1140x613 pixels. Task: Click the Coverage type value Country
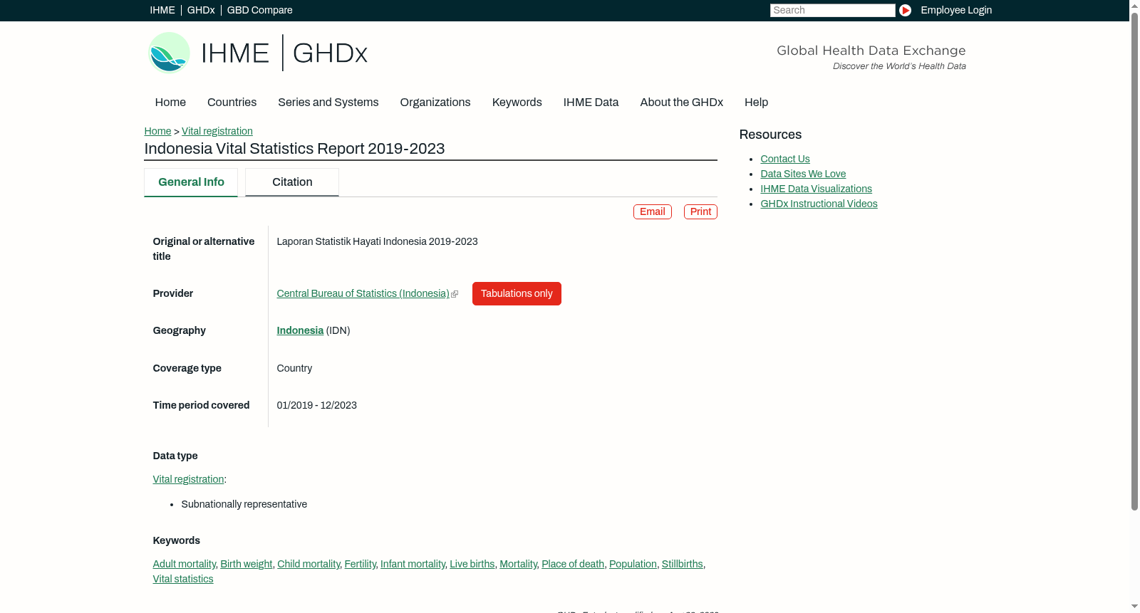294,368
